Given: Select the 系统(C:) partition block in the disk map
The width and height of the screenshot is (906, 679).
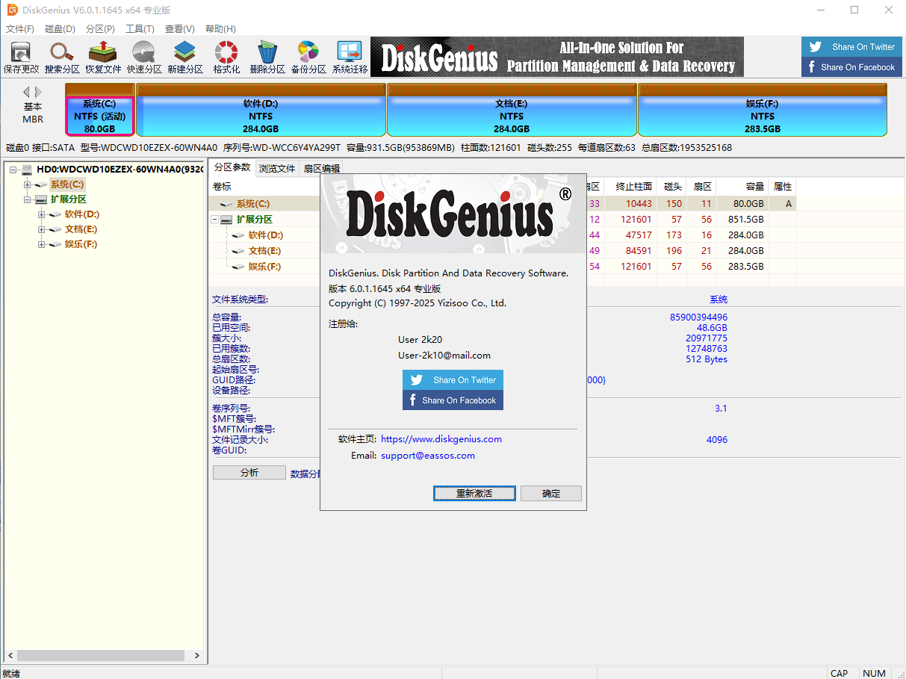Looking at the screenshot, I should coord(100,110).
